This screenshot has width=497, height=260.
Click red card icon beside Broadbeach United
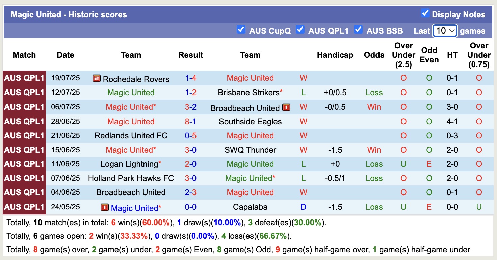286,108
